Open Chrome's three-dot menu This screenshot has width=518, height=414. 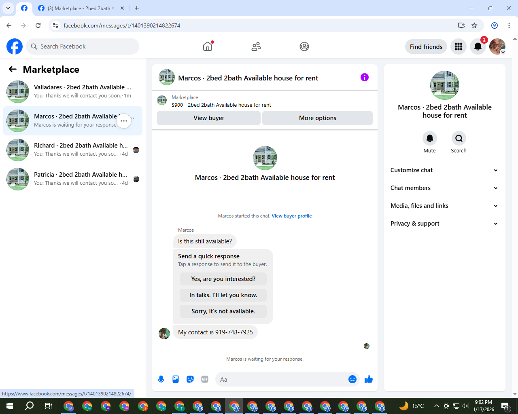(509, 25)
